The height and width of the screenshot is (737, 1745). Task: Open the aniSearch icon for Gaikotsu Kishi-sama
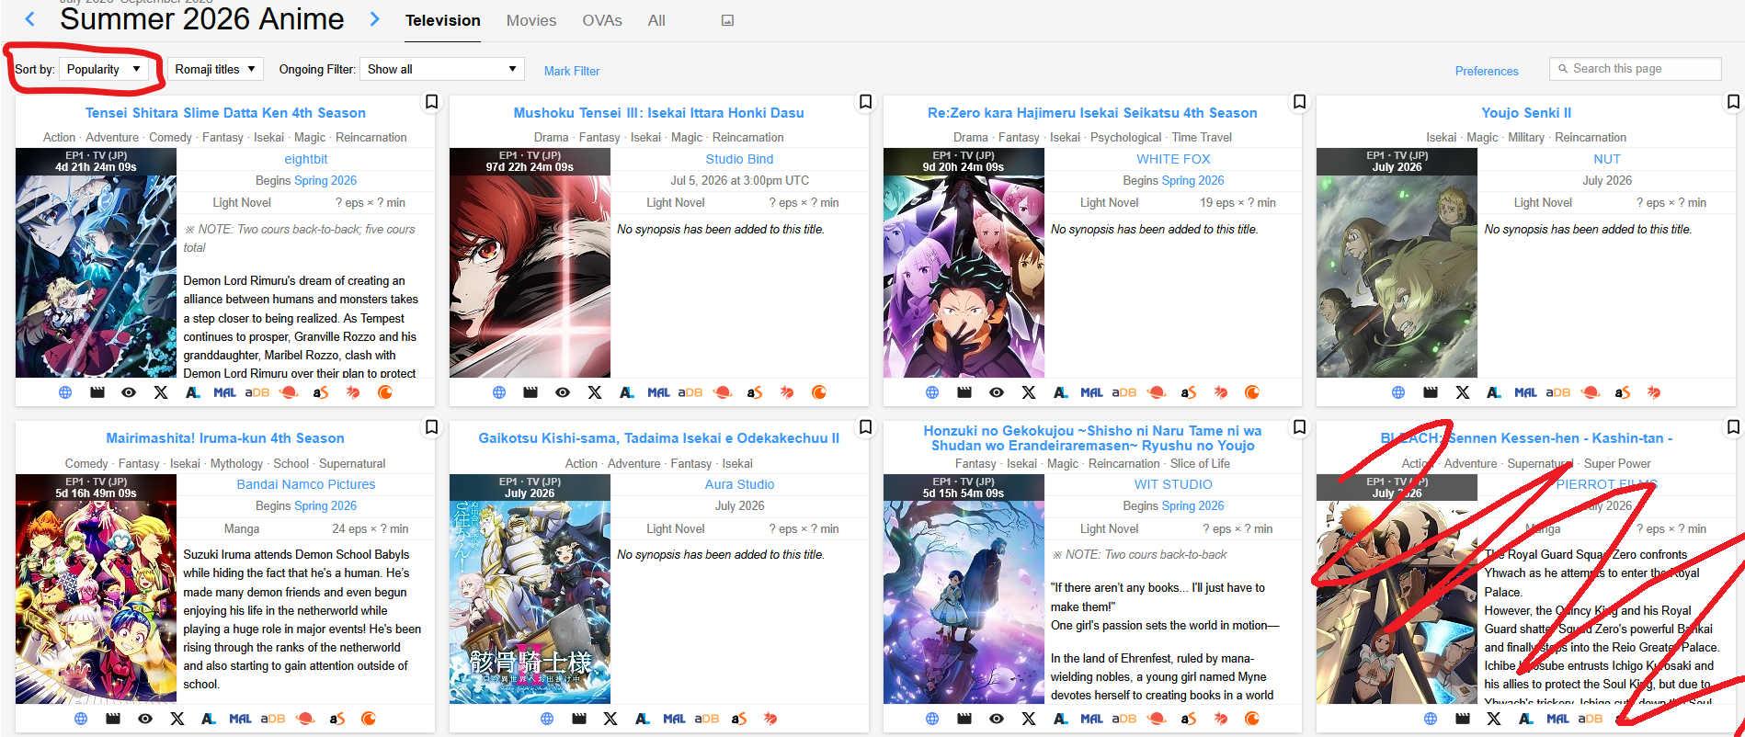(x=738, y=719)
